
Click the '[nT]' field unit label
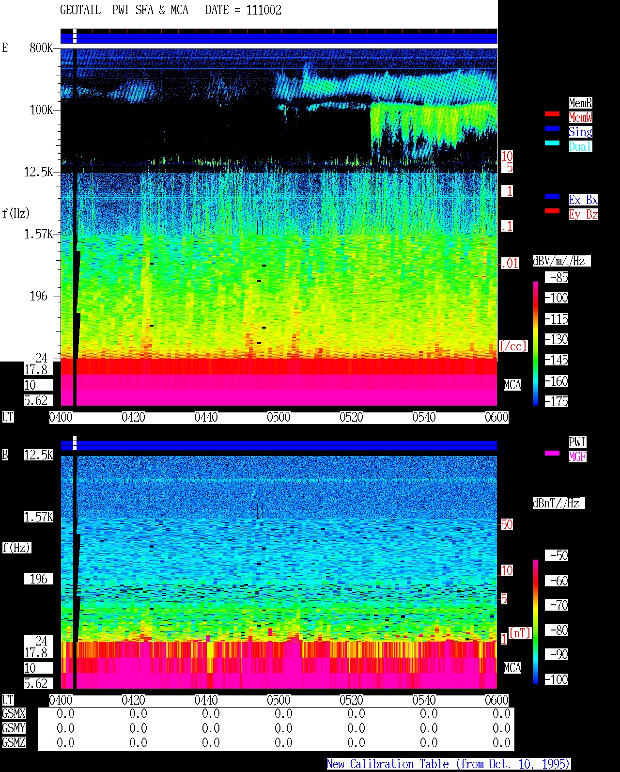(x=520, y=633)
